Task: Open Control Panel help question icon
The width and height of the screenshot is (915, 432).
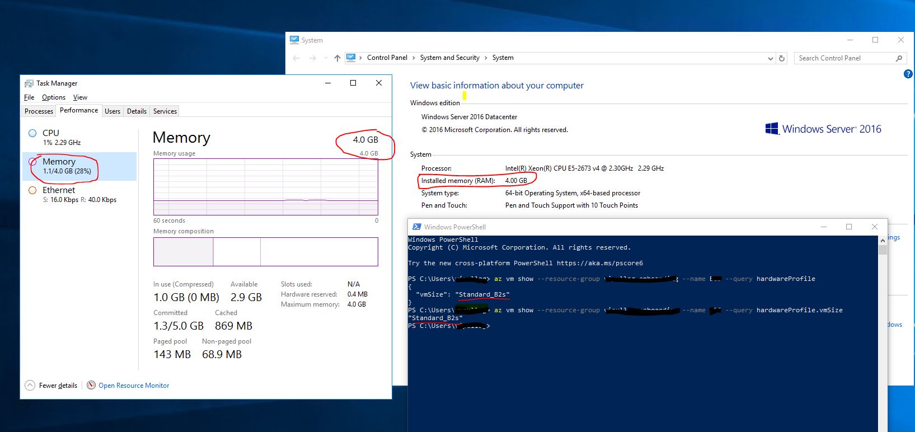Action: (908, 74)
